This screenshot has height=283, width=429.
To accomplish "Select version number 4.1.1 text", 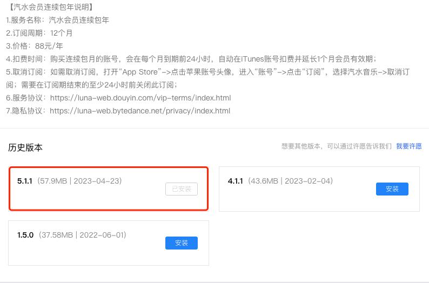I will point(235,181).
